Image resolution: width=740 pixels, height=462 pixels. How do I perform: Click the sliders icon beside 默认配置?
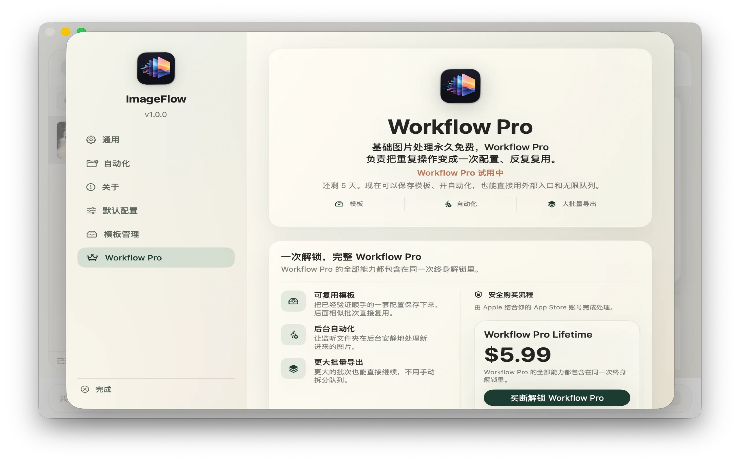(91, 210)
